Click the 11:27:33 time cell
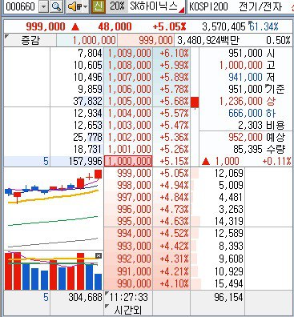This screenshot has width=294, height=317. 129,297
